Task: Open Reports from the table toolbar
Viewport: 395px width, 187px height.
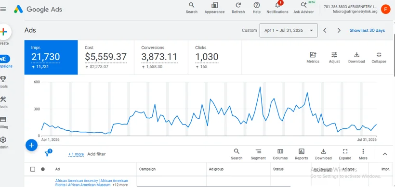Action: tap(301, 154)
